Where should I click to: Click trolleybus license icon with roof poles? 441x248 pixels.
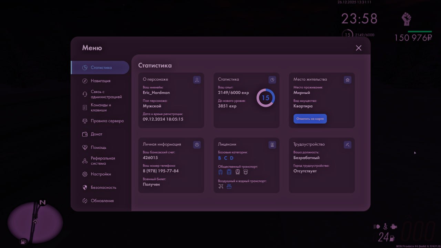click(x=220, y=172)
